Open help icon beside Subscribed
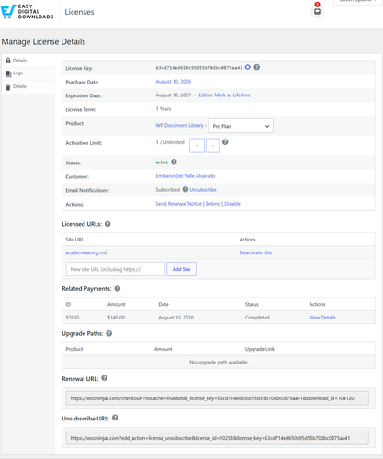Image resolution: width=383 pixels, height=459 pixels. pos(186,189)
